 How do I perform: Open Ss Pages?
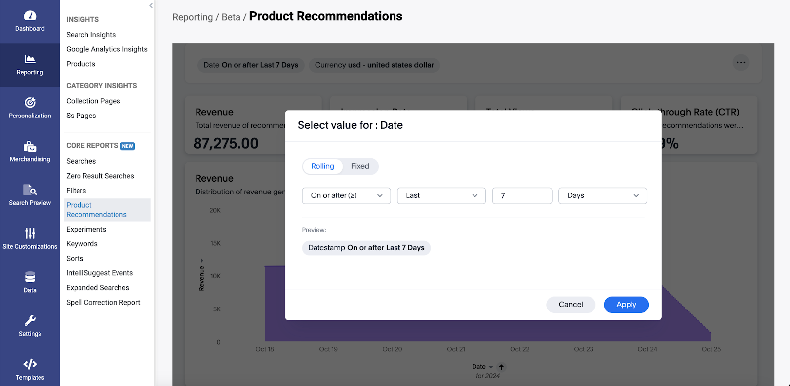tap(81, 116)
